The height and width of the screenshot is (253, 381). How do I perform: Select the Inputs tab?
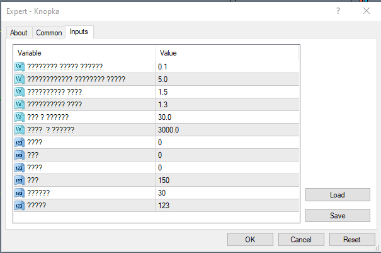tap(79, 32)
